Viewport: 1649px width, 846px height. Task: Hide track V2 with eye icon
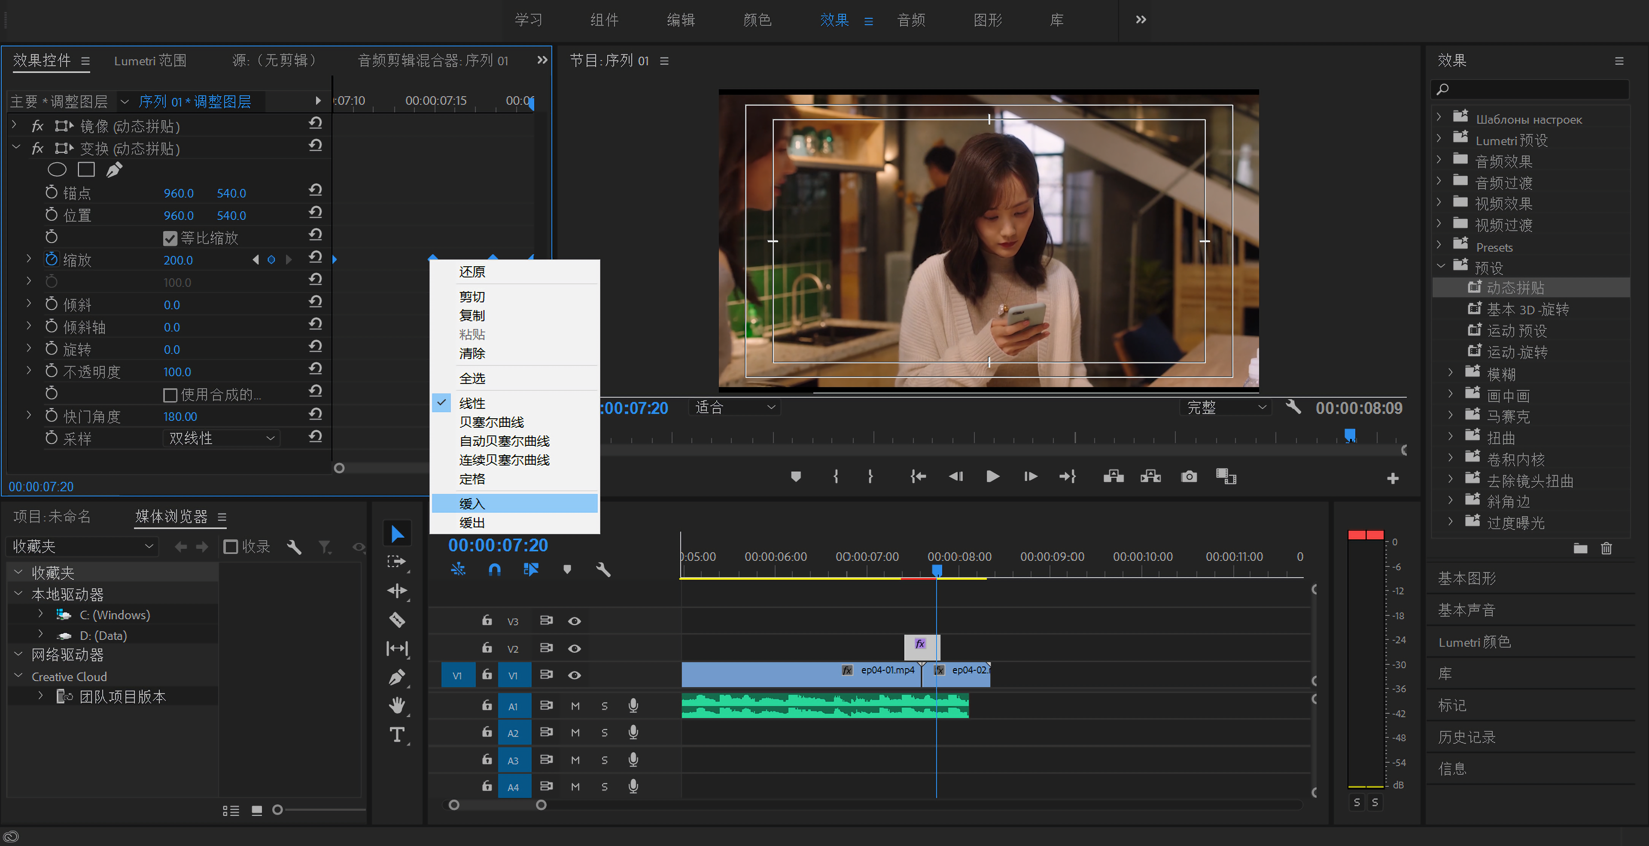pos(574,649)
